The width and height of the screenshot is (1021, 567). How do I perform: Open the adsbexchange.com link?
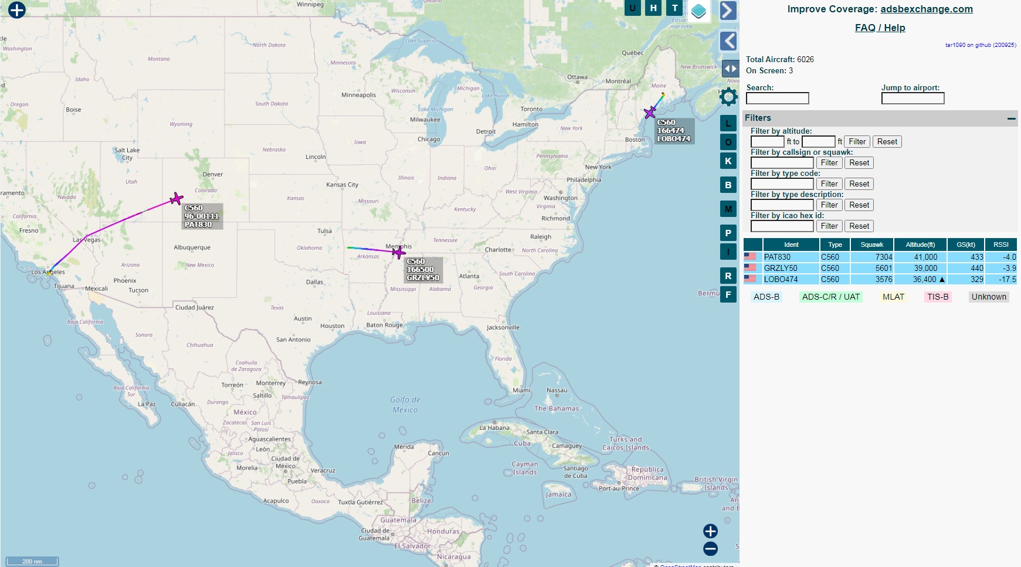click(x=926, y=9)
